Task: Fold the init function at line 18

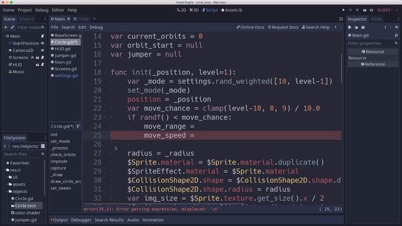Action: click(x=105, y=73)
